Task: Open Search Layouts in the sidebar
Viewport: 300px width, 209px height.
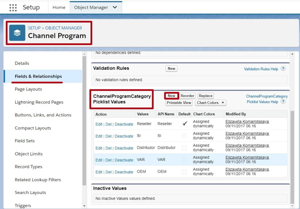Action: pyautogui.click(x=30, y=193)
